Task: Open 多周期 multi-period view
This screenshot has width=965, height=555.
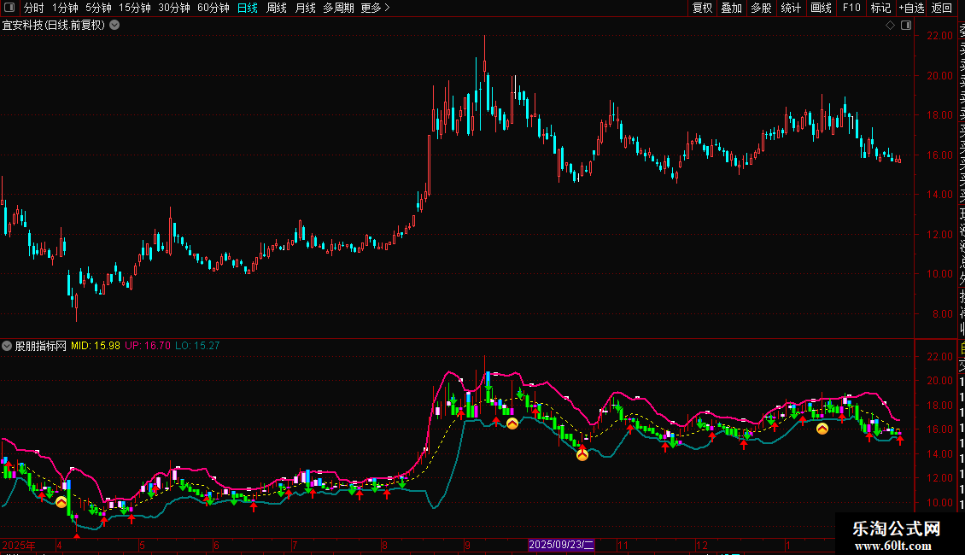Action: (x=338, y=8)
